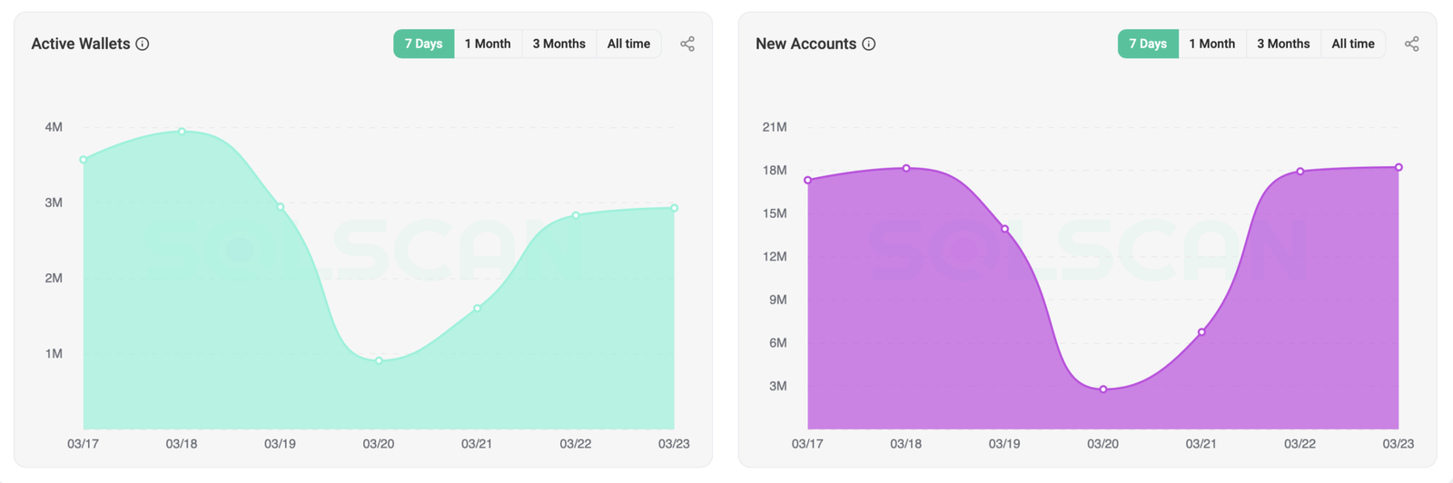Click Active Wallets data point on 03/20
This screenshot has height=483, width=1453.
point(379,360)
